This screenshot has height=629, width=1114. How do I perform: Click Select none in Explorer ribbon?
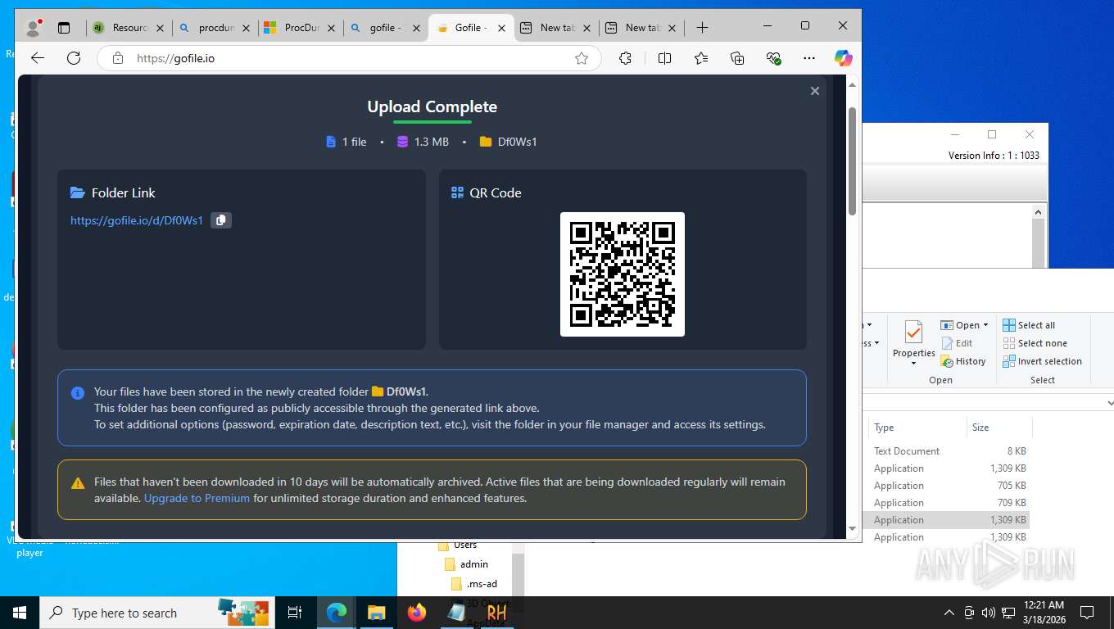[1035, 343]
